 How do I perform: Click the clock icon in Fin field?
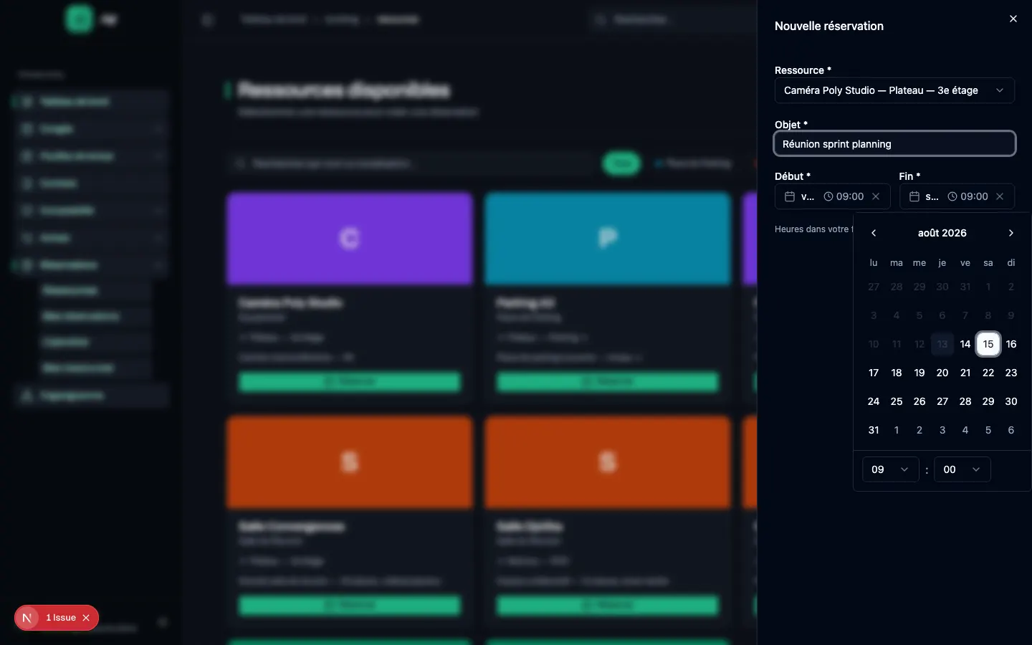click(952, 196)
